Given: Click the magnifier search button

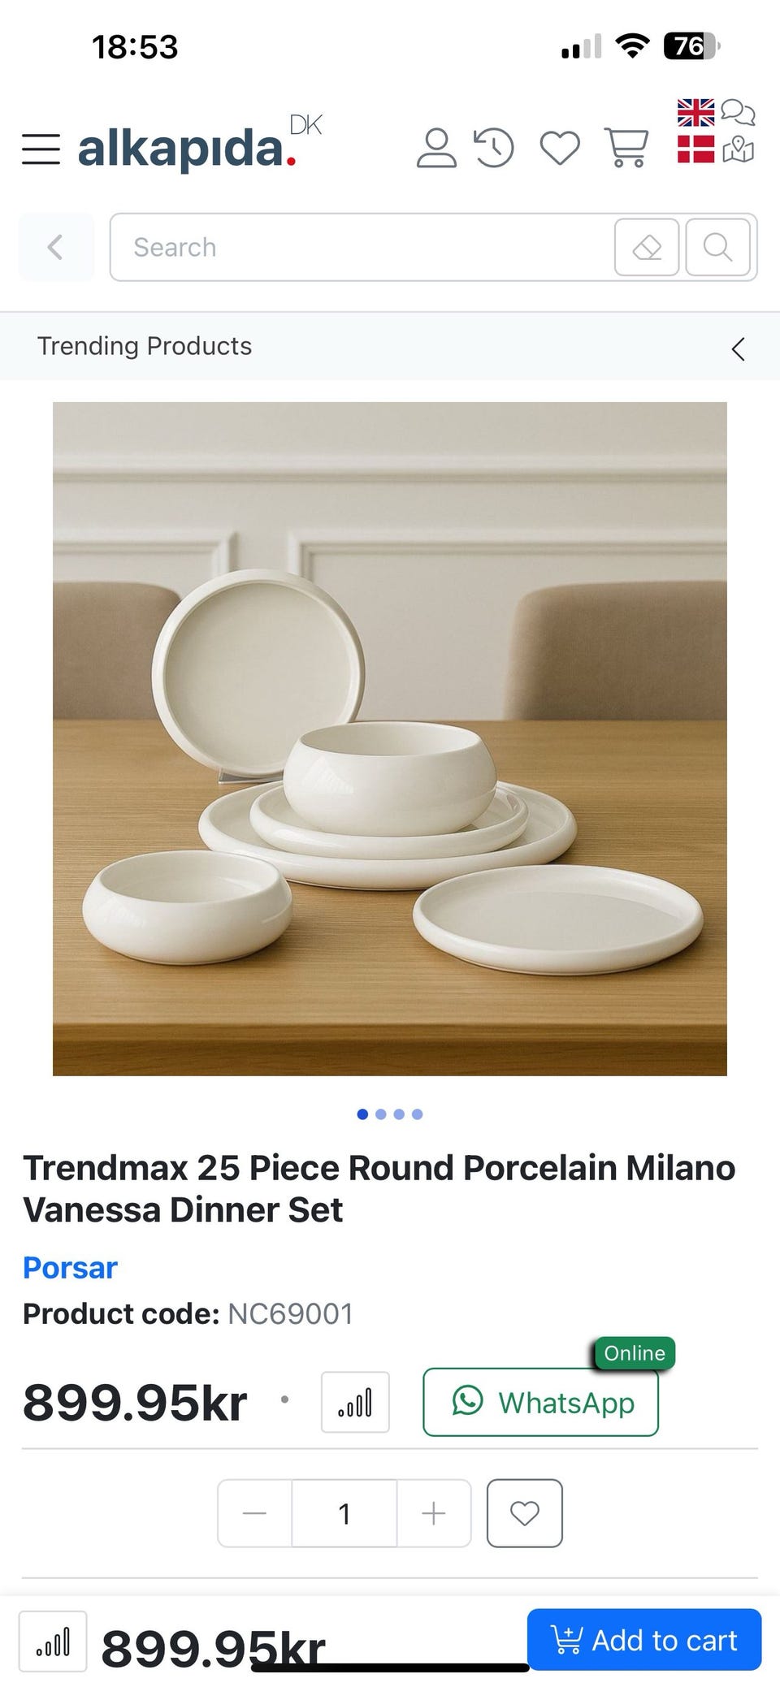Looking at the screenshot, I should click(717, 247).
